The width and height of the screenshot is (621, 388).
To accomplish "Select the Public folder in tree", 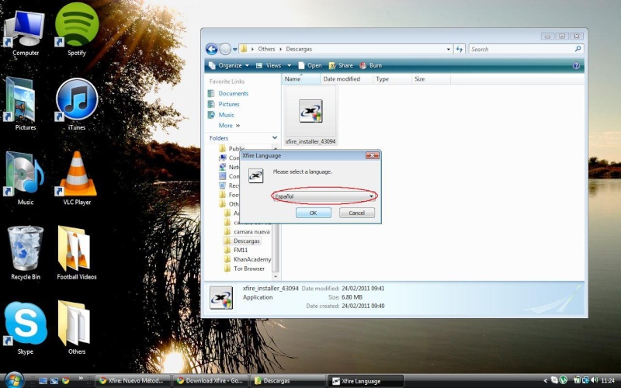I will tap(232, 148).
